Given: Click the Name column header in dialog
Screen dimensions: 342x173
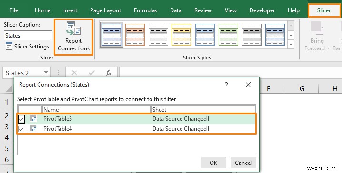Looking at the screenshot, I should [x=96, y=109].
